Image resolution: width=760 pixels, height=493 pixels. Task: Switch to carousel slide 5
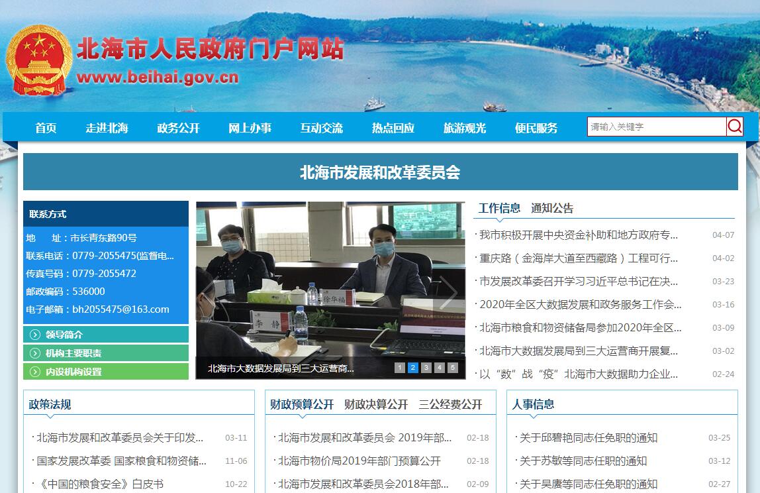pyautogui.click(x=453, y=368)
